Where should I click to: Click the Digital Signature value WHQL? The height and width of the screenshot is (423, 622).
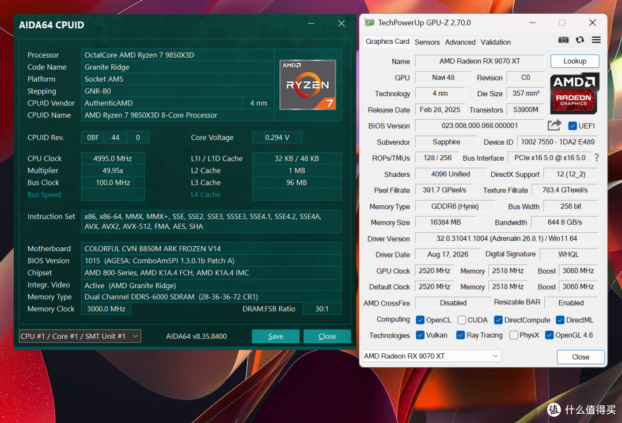[x=568, y=254]
